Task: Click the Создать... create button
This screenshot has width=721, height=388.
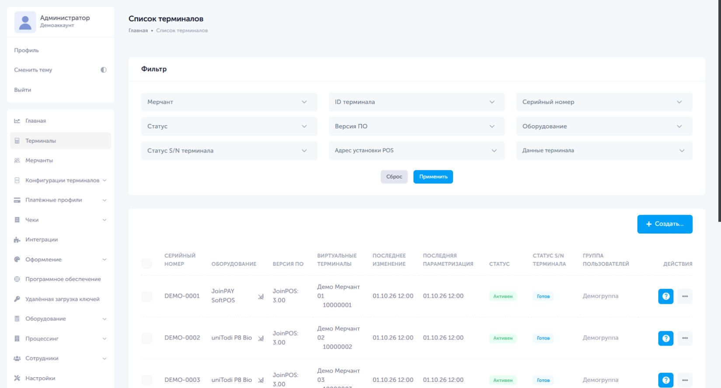Action: [665, 224]
